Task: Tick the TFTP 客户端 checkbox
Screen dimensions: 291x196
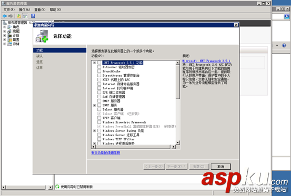Action: (x=99, y=118)
